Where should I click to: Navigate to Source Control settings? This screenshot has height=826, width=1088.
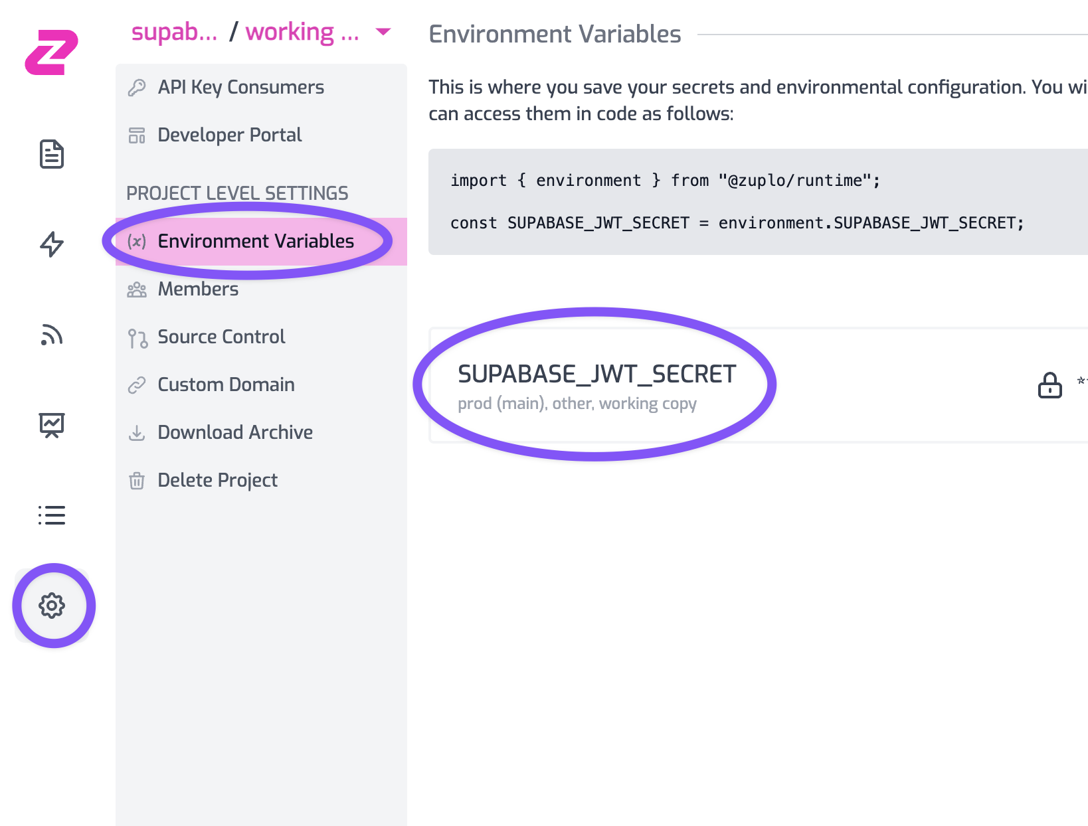click(221, 337)
